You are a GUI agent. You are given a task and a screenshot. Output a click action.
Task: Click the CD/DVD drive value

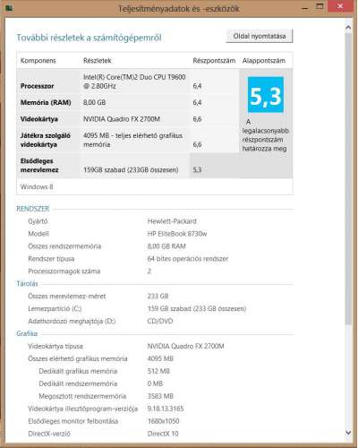click(160, 321)
